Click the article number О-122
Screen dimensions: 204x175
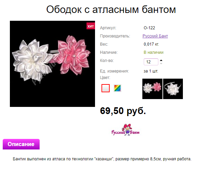tap(149, 28)
